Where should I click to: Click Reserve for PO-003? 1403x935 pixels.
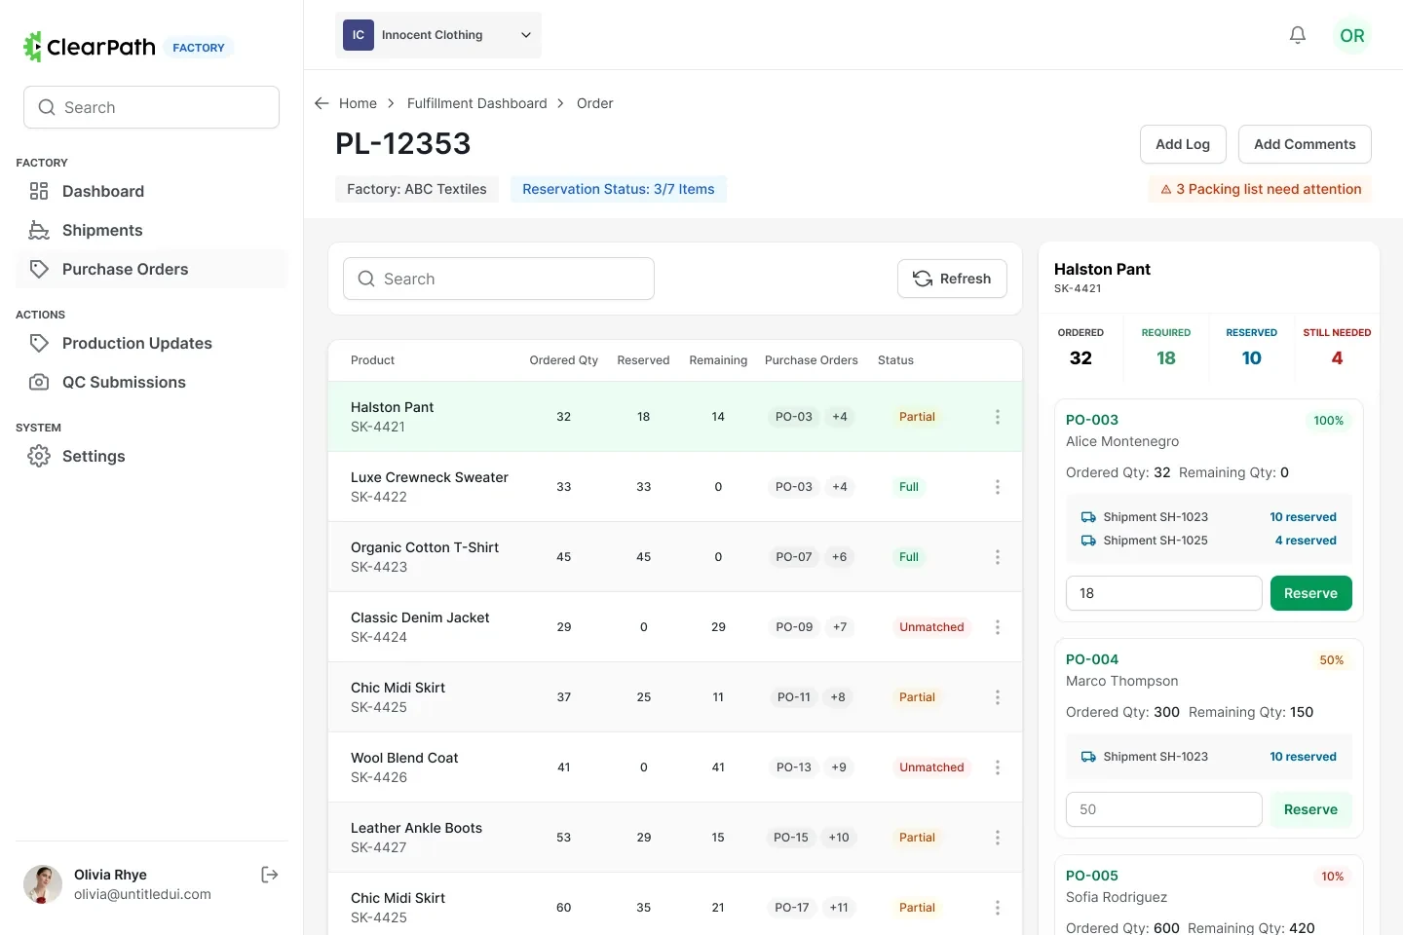(1310, 593)
